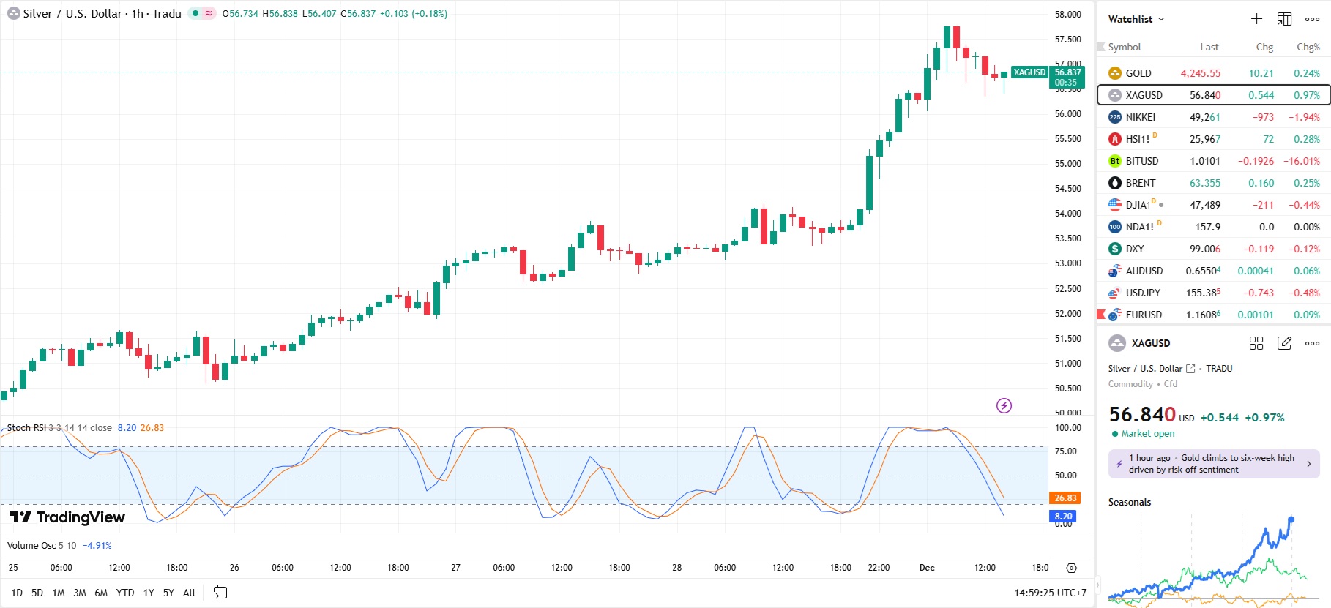The image size is (1331, 608).
Task: Sort watchlist by Chg% column header
Action: (1308, 47)
